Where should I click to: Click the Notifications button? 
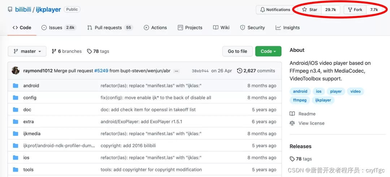click(x=275, y=10)
